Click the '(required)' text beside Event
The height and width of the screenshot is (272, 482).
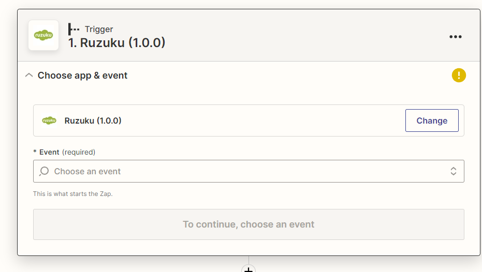(79, 152)
